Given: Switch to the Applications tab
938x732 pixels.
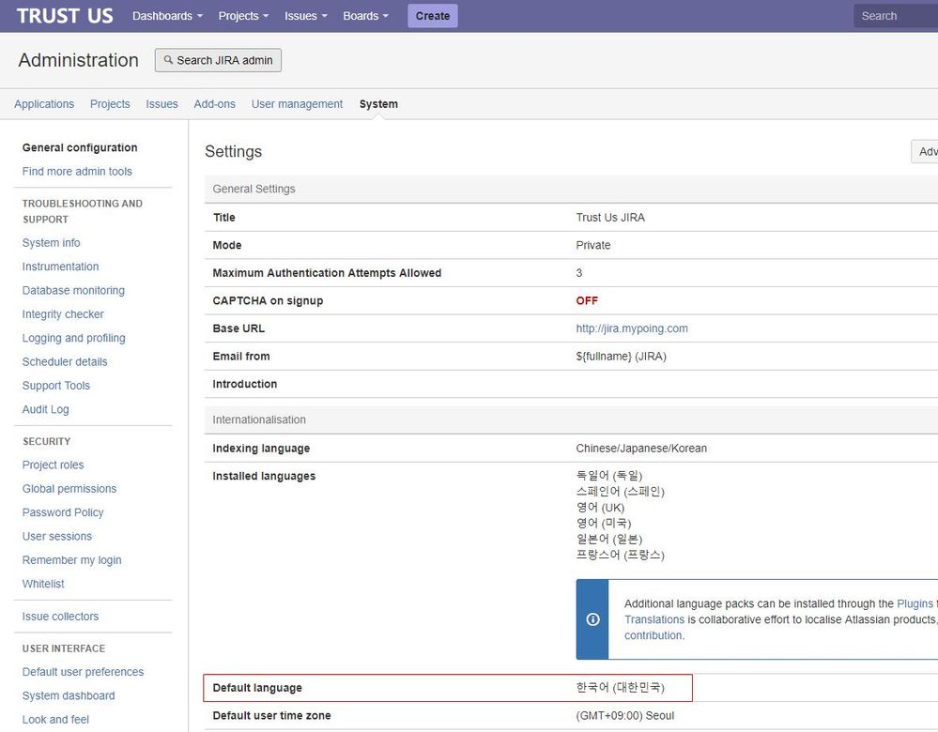Looking at the screenshot, I should [x=44, y=104].
